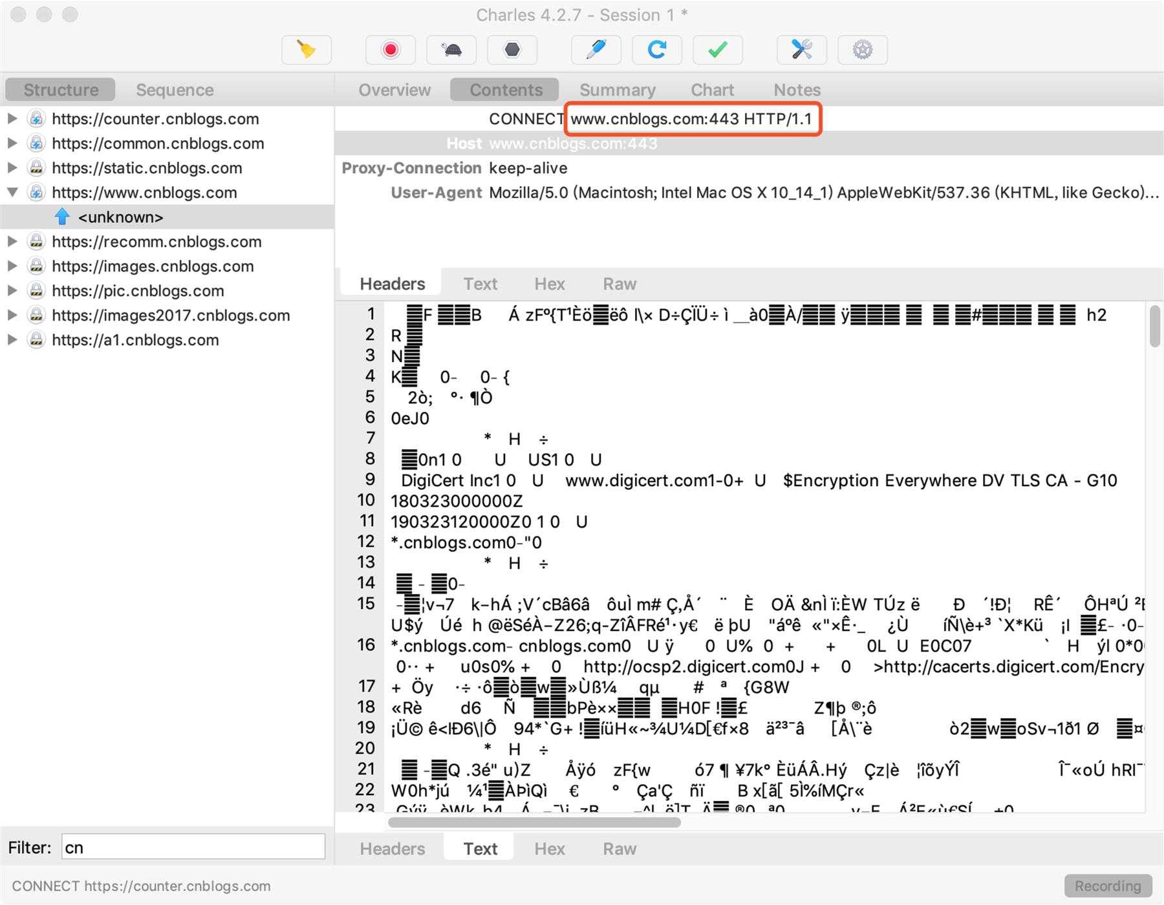This screenshot has width=1164, height=905.
Task: Switch to the Structure view
Action: click(61, 90)
